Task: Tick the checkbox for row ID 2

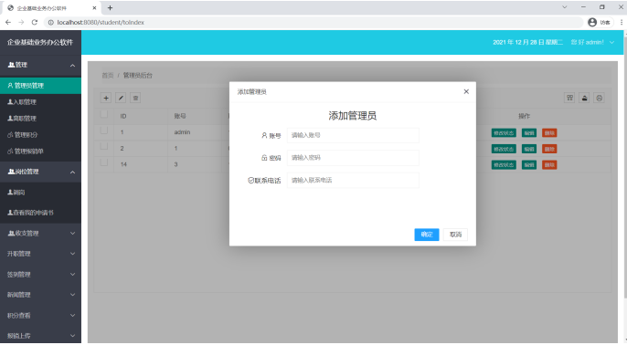Action: click(x=104, y=146)
